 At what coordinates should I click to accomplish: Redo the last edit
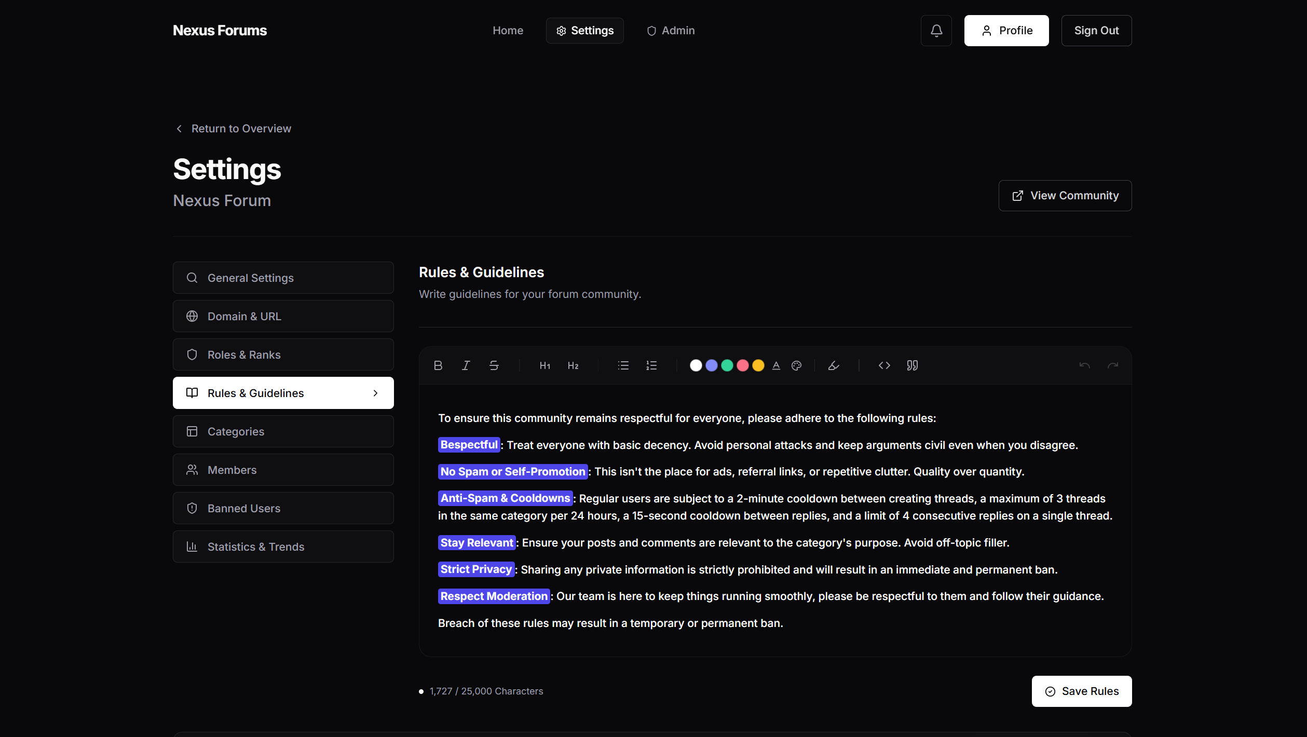[x=1112, y=366]
